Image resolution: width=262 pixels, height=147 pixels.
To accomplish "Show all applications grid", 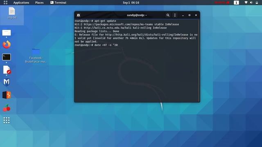I will click(x=7, y=120).
